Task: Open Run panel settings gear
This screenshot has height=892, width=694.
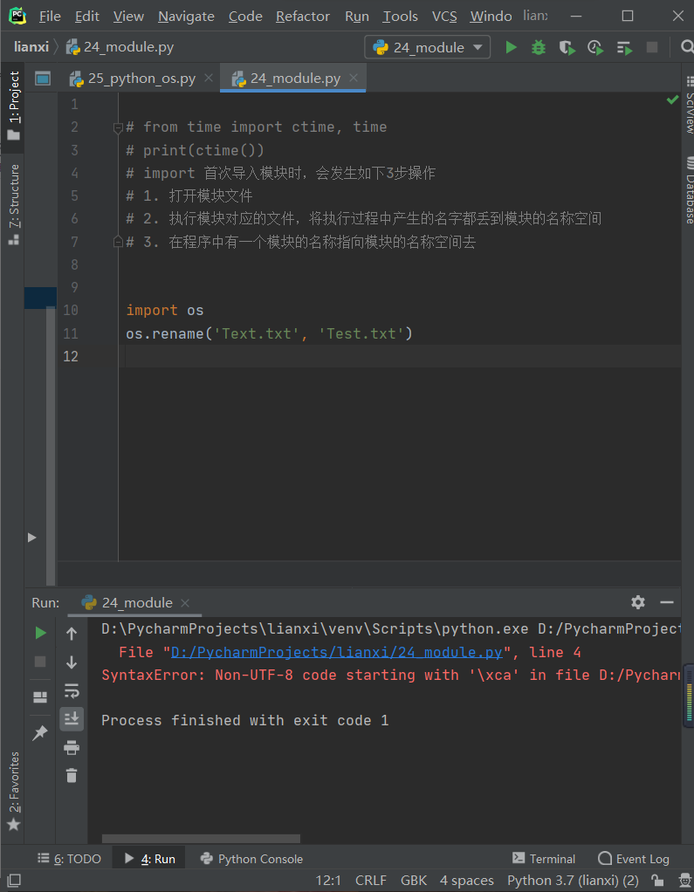Action: click(x=637, y=602)
